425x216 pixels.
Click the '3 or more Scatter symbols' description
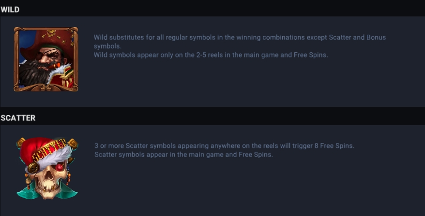[x=224, y=146]
